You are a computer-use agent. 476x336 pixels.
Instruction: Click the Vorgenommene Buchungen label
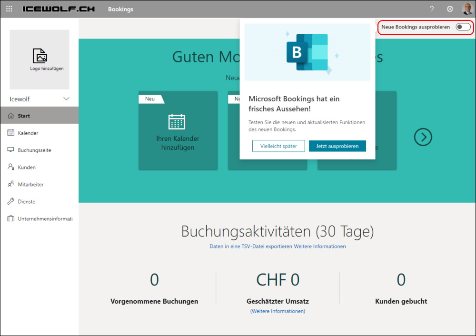[154, 301]
